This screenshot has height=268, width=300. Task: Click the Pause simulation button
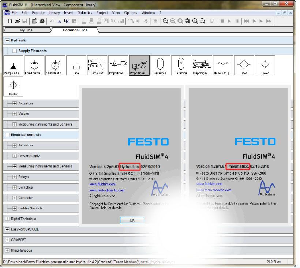point(237,21)
